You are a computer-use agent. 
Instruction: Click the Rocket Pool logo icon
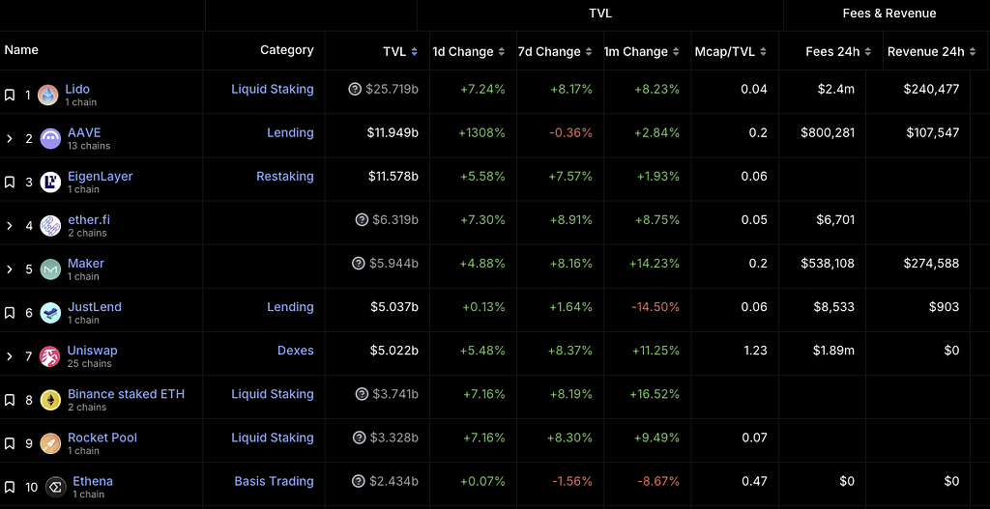[x=51, y=443]
